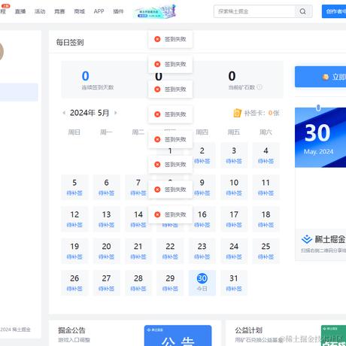The image size is (346, 346).
Task: Select day 18 in the calendar
Action: pyautogui.click(x=266, y=219)
